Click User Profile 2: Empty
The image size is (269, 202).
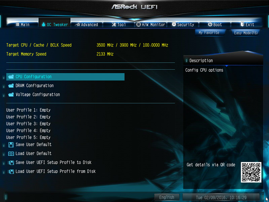coord(28,117)
